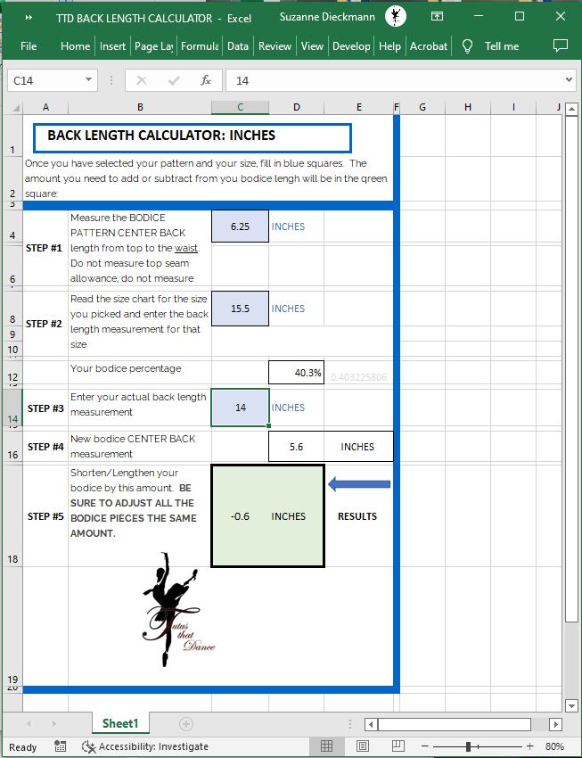Open the File menu
This screenshot has width=582, height=758.
click(x=29, y=46)
